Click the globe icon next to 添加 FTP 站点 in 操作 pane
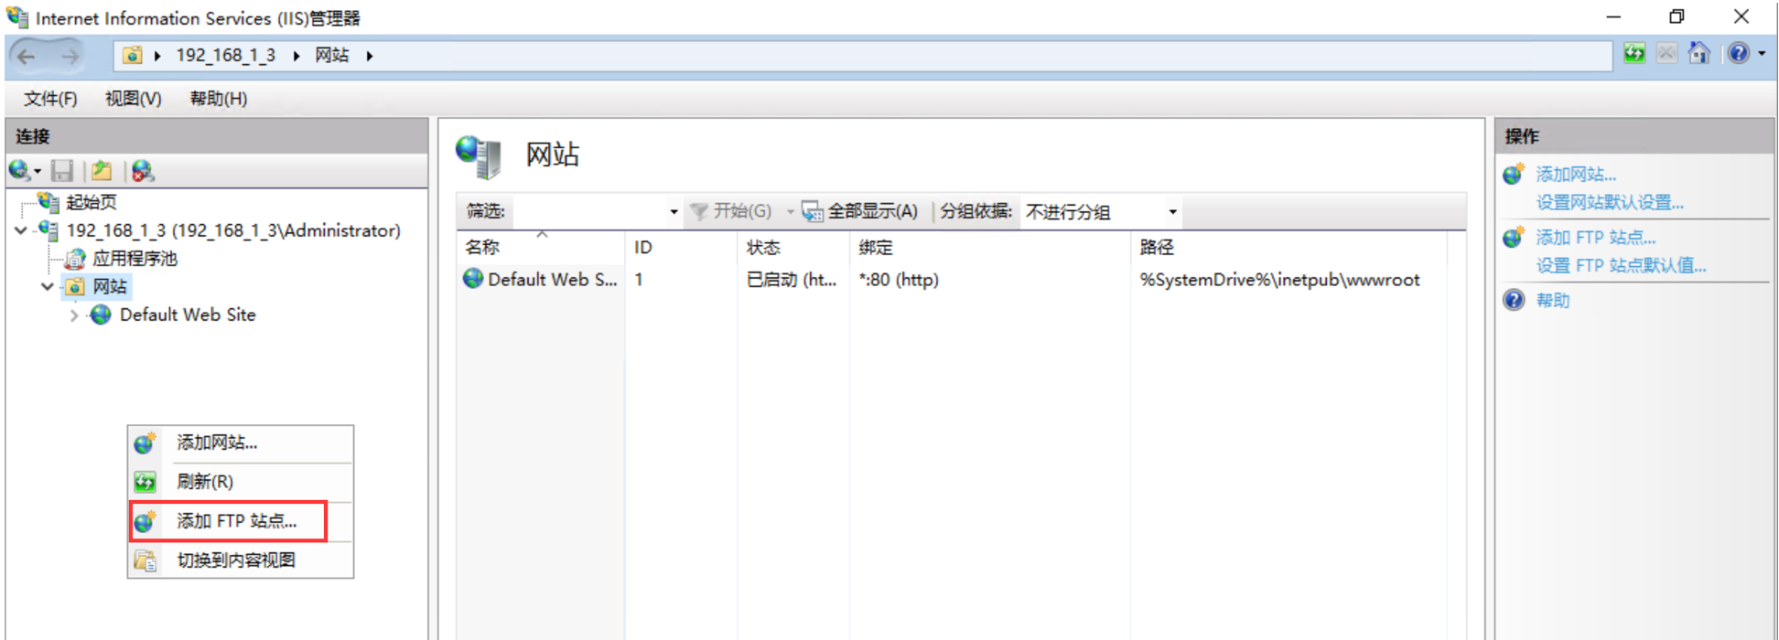The height and width of the screenshot is (640, 1779). point(1515,238)
